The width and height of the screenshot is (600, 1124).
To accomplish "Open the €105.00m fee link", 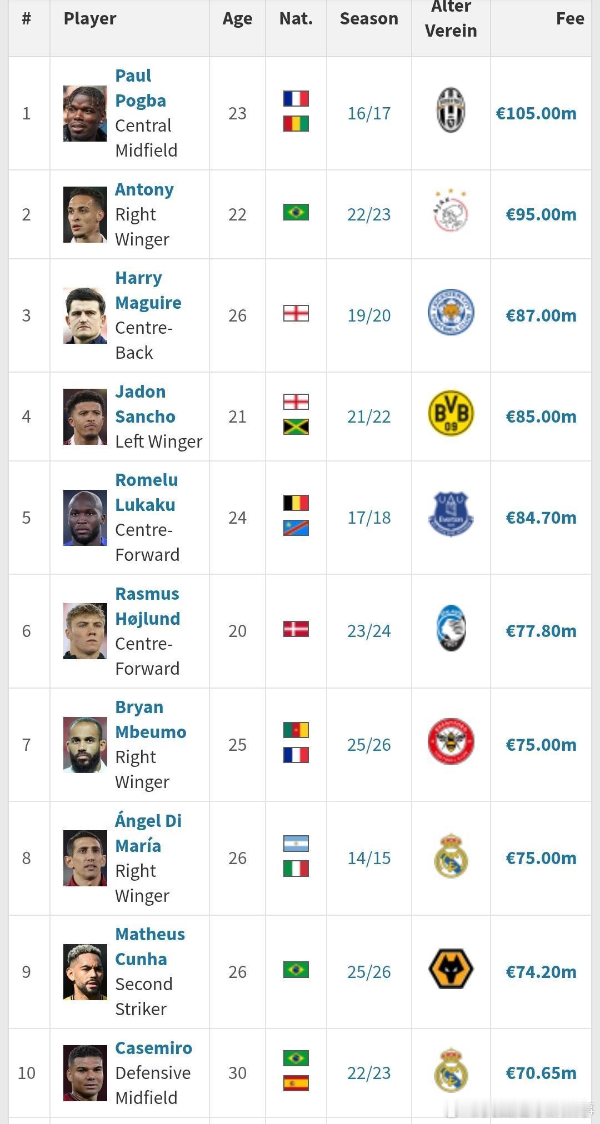I will click(536, 113).
